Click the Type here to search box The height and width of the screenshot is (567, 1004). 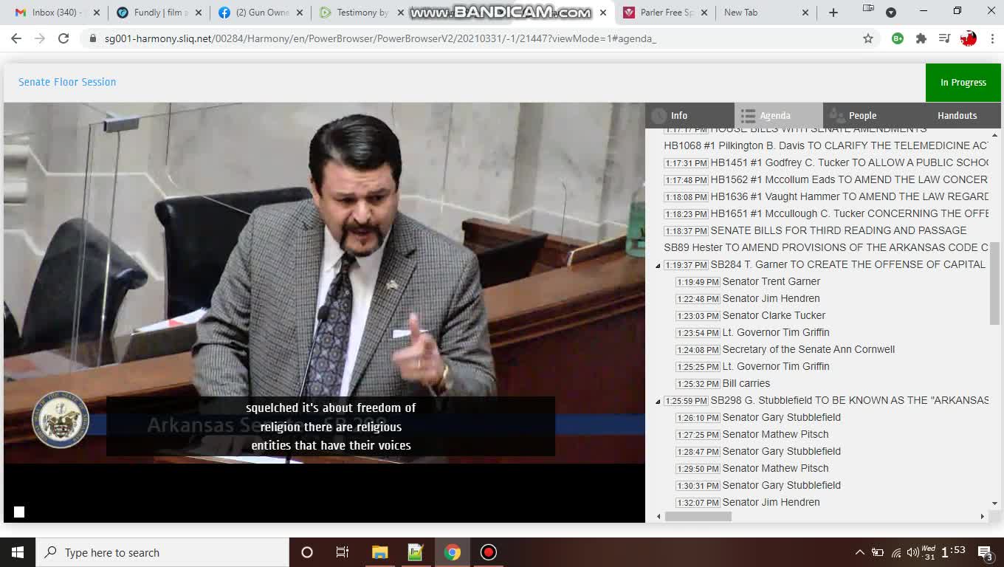pos(162,552)
